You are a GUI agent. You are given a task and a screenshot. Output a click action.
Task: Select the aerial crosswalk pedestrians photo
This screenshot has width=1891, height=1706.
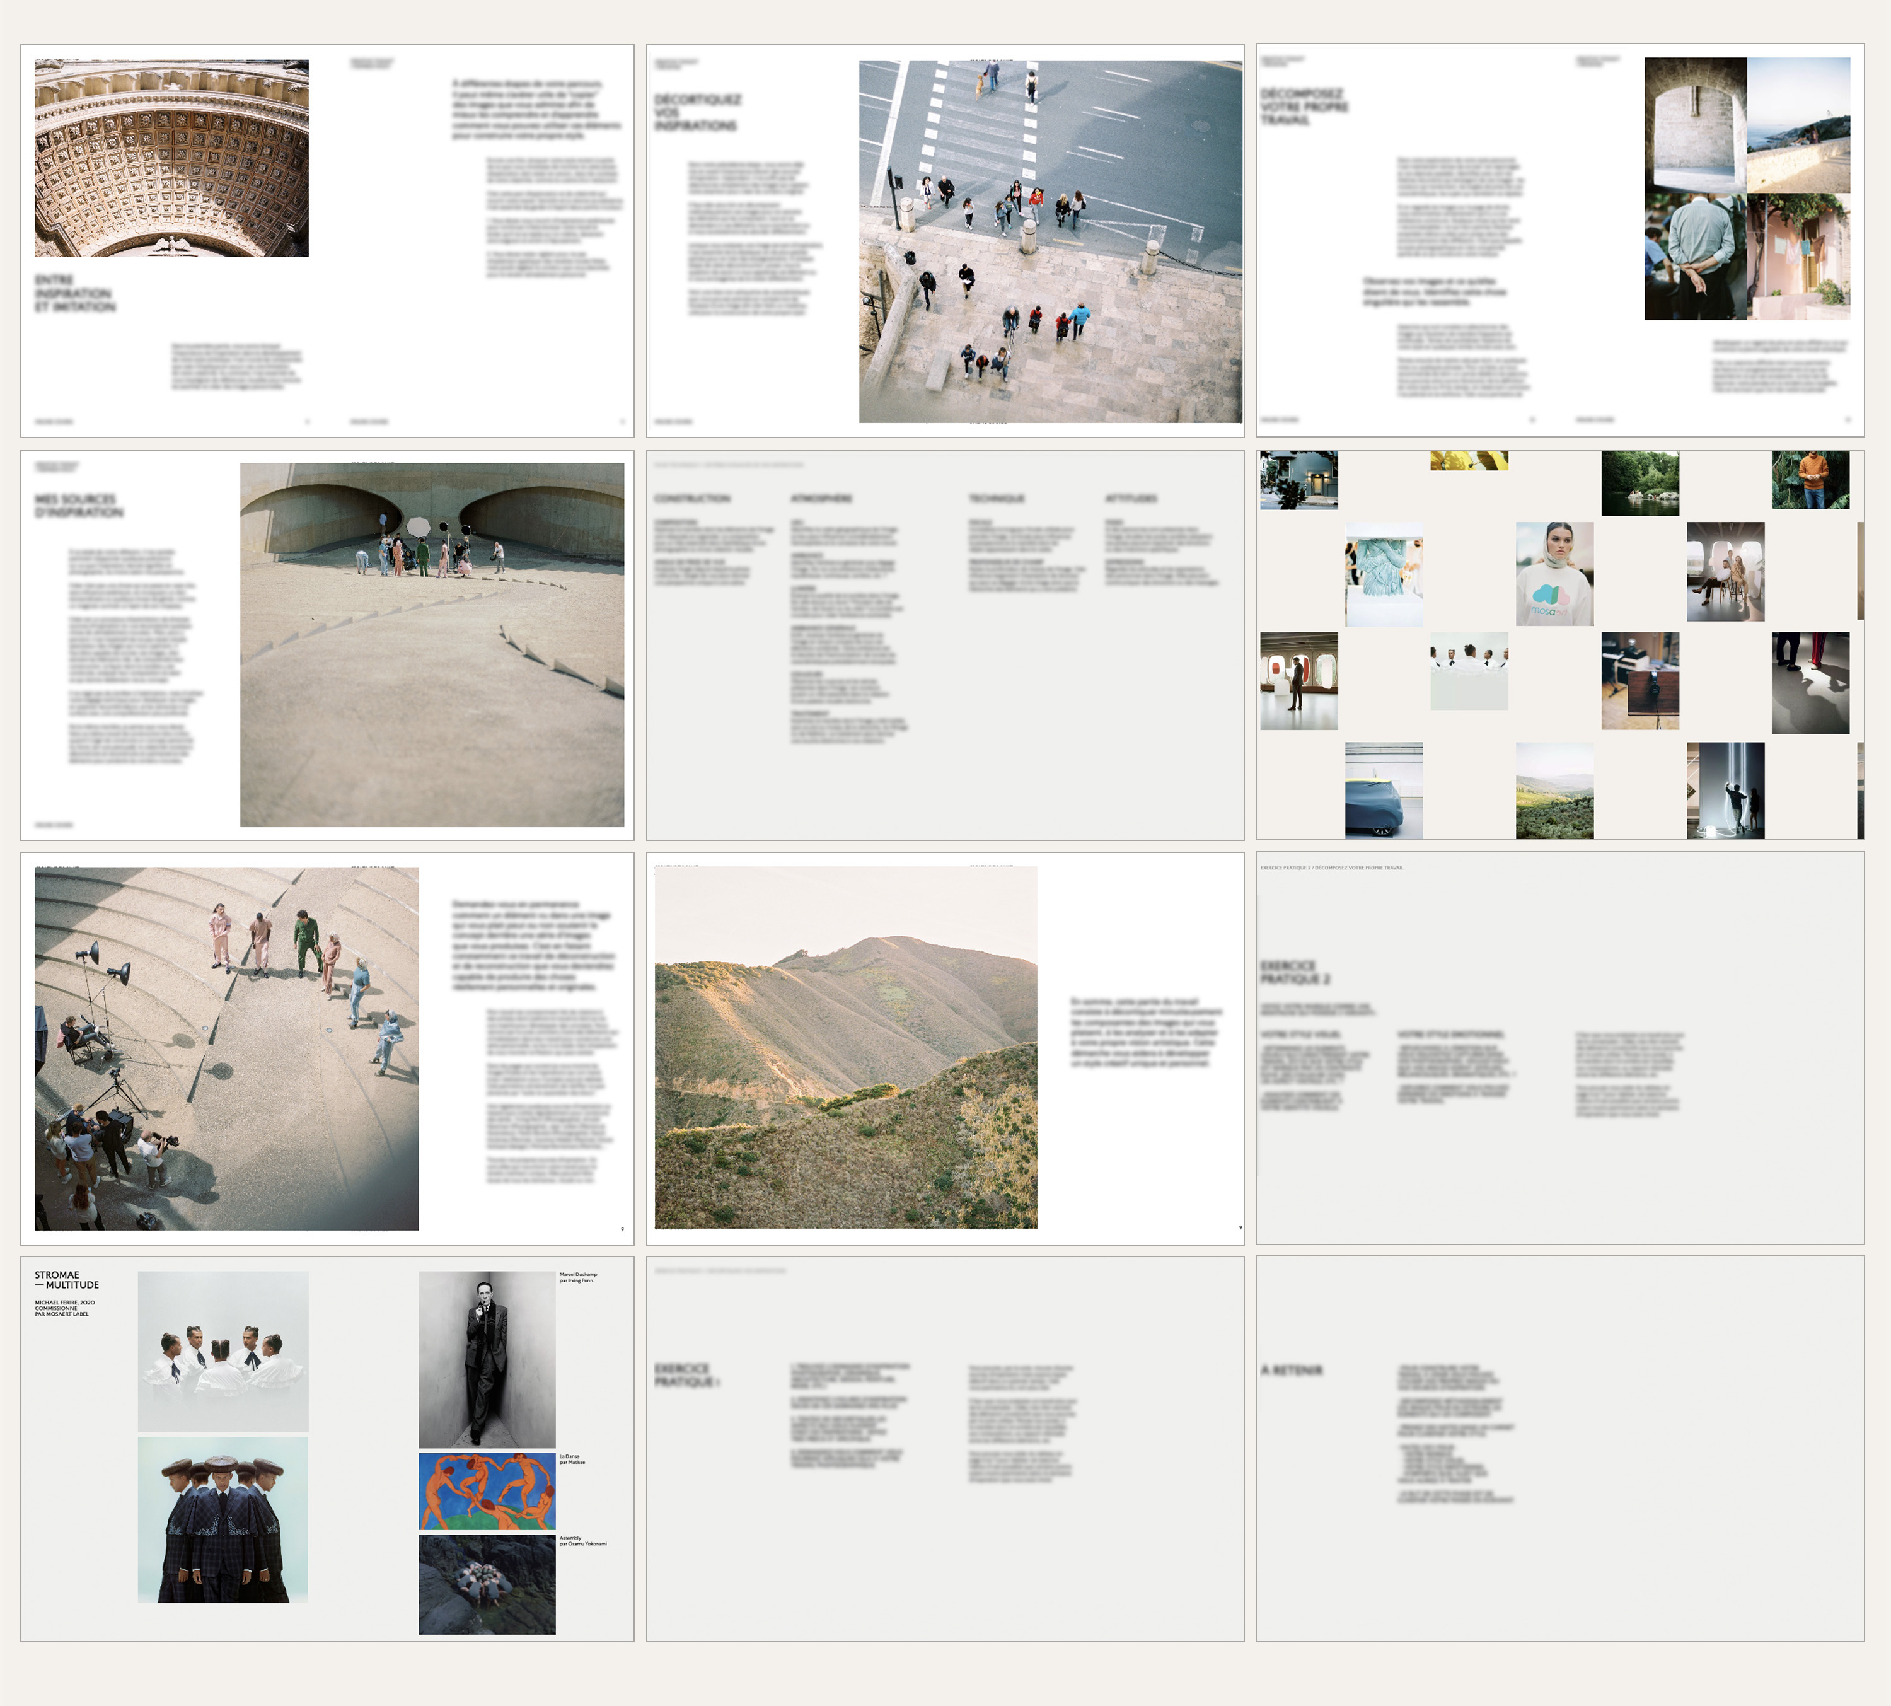(1050, 241)
